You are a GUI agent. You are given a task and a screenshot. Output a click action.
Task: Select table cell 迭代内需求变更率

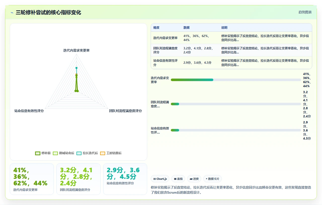166,38
